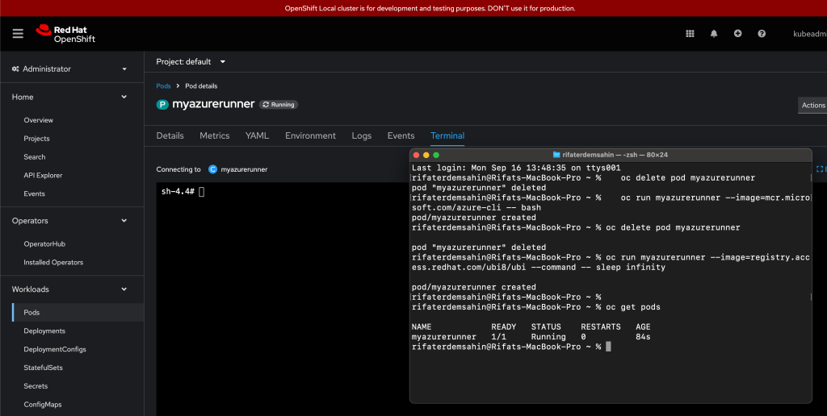The height and width of the screenshot is (416, 827).
Task: Collapse the Workloads navigation section
Action: (72, 289)
